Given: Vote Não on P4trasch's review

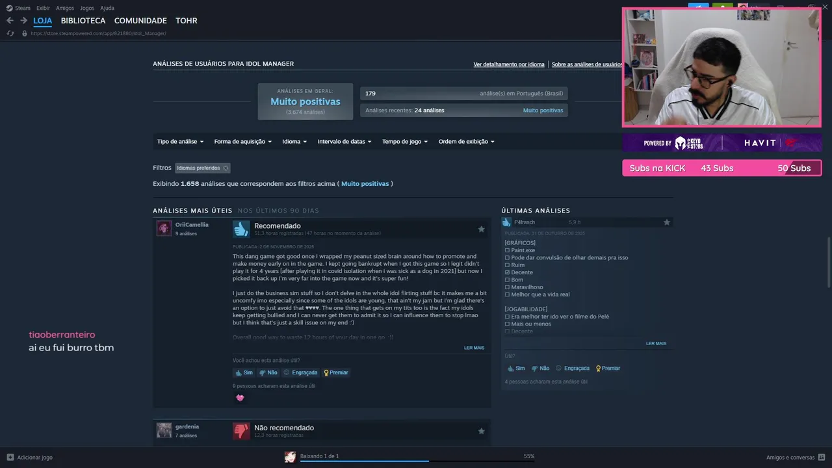Looking at the screenshot, I should pyautogui.click(x=540, y=368).
